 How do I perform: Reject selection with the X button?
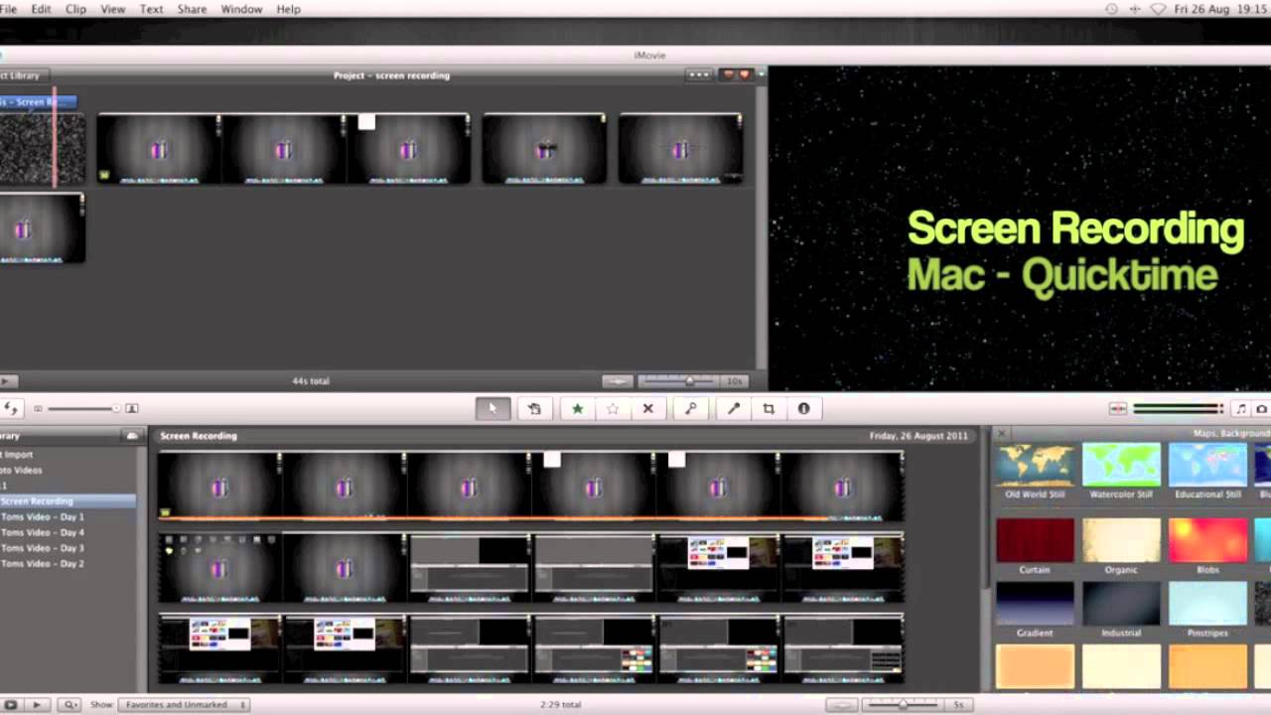[x=648, y=408]
